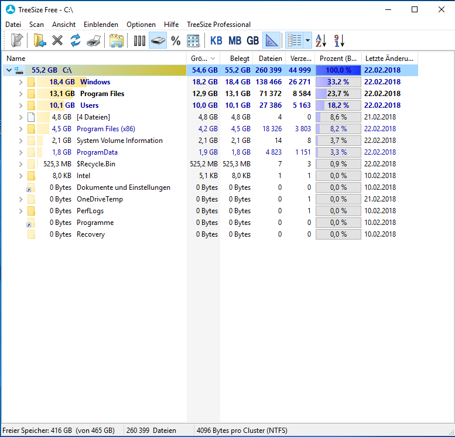Viewport: 455px width, 437px height.
Task: Click the select directory toolbar icon
Action: point(17,40)
